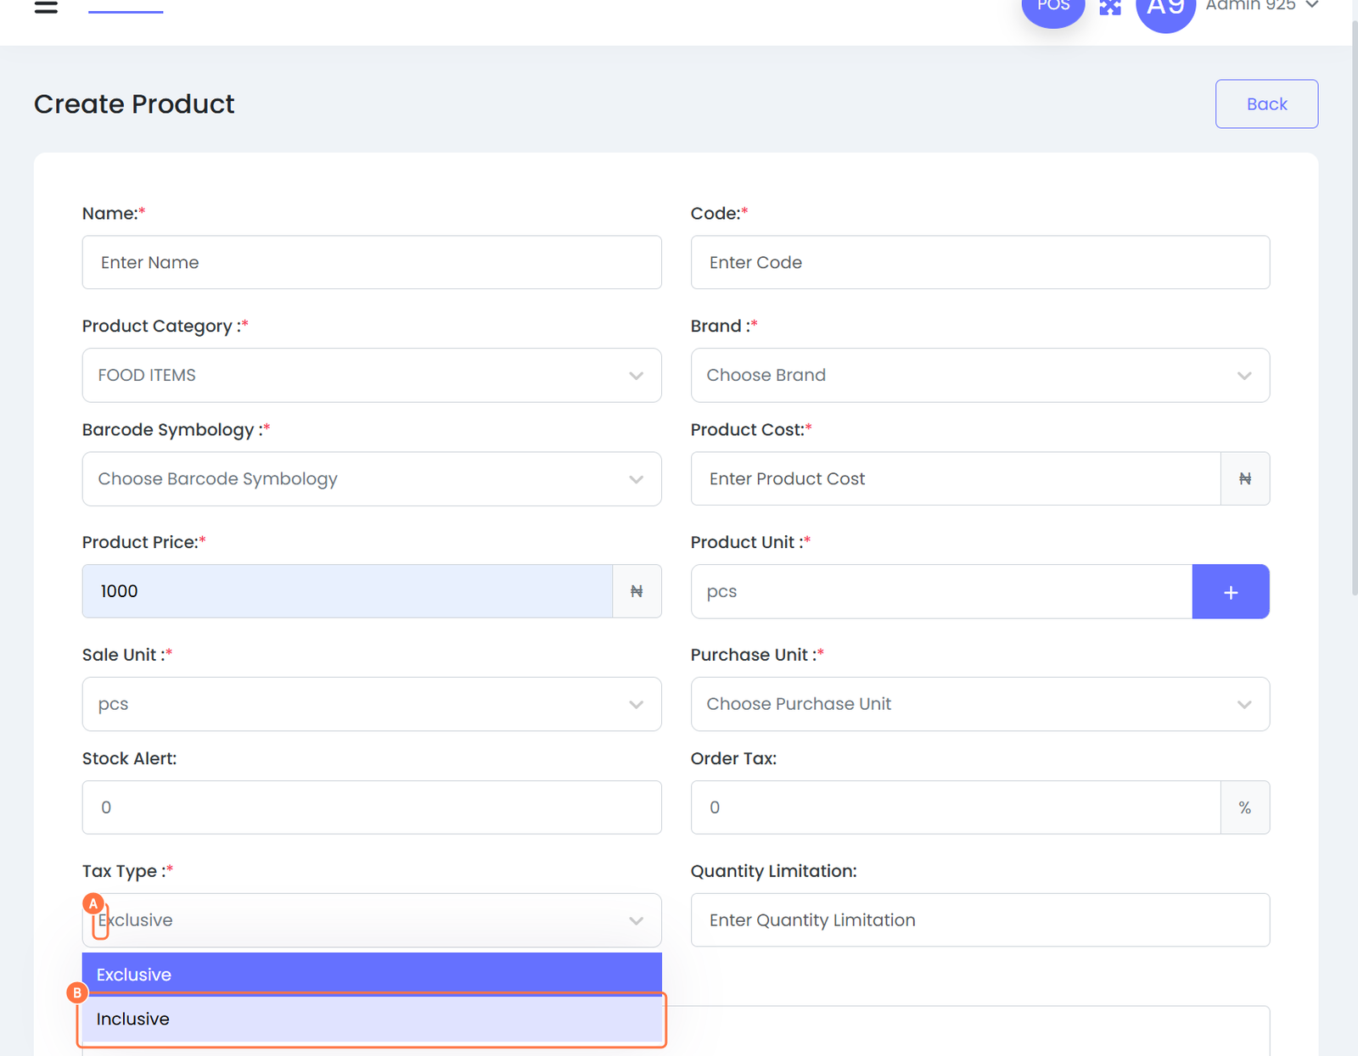This screenshot has height=1056, width=1358.
Task: Open the Choose Brand dropdown
Action: (979, 375)
